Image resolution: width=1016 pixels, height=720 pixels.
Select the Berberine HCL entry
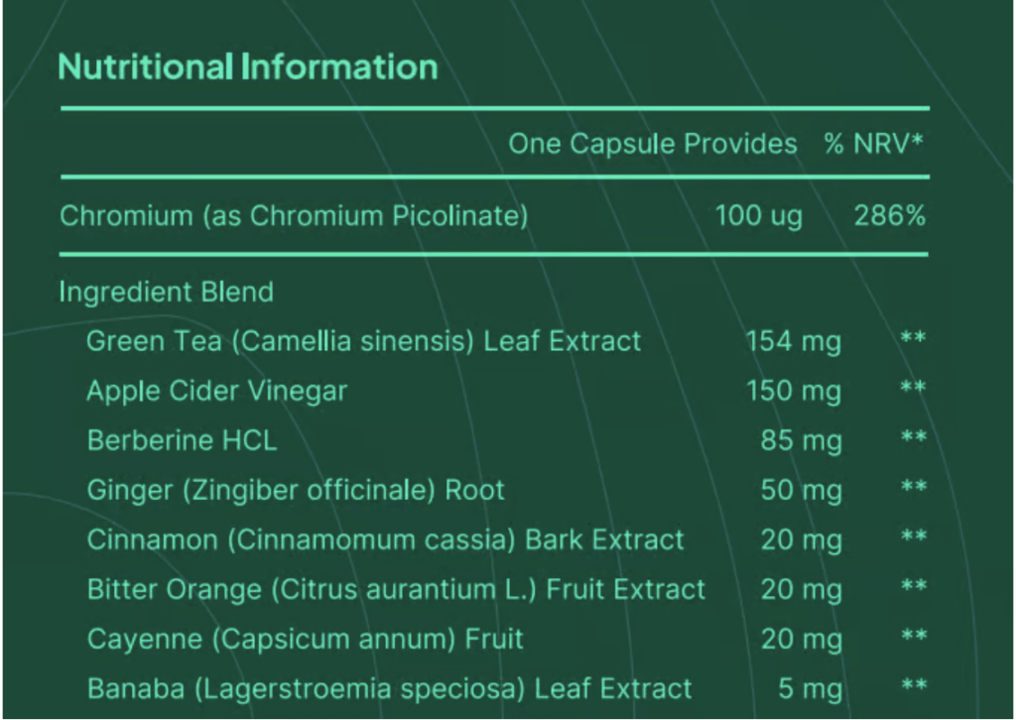(x=182, y=440)
